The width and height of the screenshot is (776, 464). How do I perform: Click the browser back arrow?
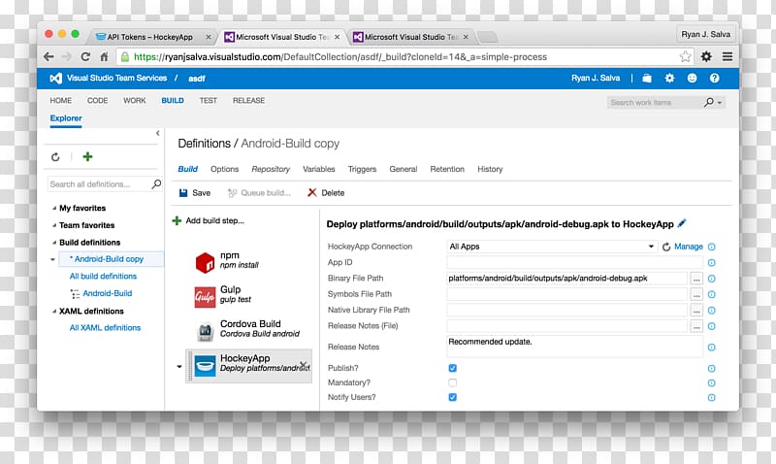pos(48,57)
